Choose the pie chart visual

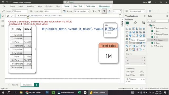(137, 36)
